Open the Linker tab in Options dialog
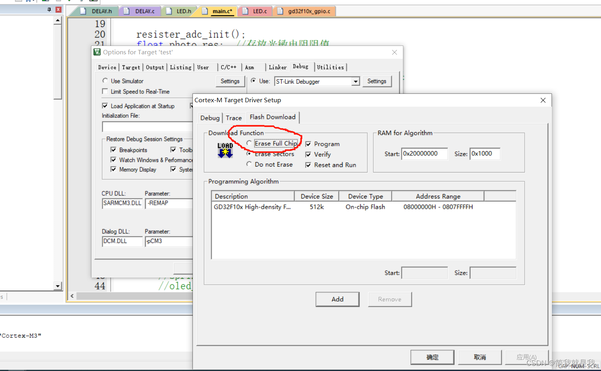 [x=278, y=67]
